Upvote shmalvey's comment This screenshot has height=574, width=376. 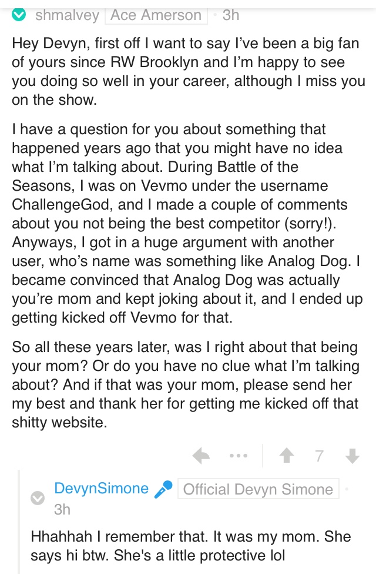pos(287,456)
